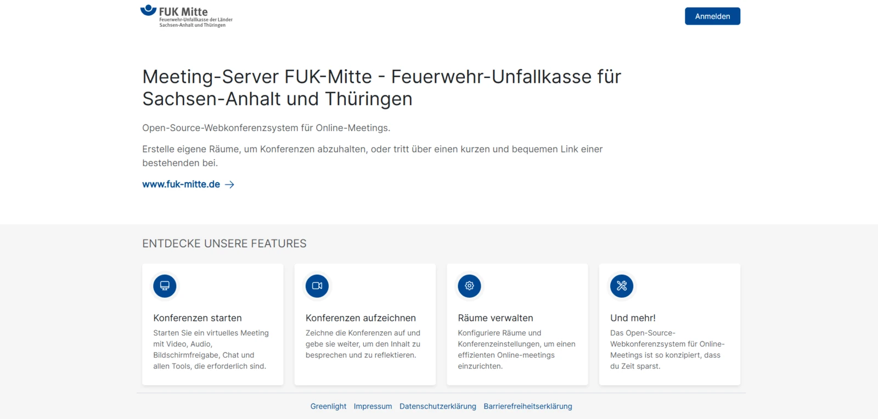This screenshot has height=419, width=878.
Task: Open the Barrierefreiheitserklärung footer link
Action: [528, 406]
